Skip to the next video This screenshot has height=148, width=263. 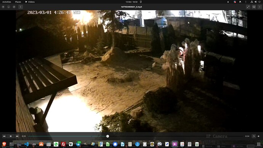[17, 136]
